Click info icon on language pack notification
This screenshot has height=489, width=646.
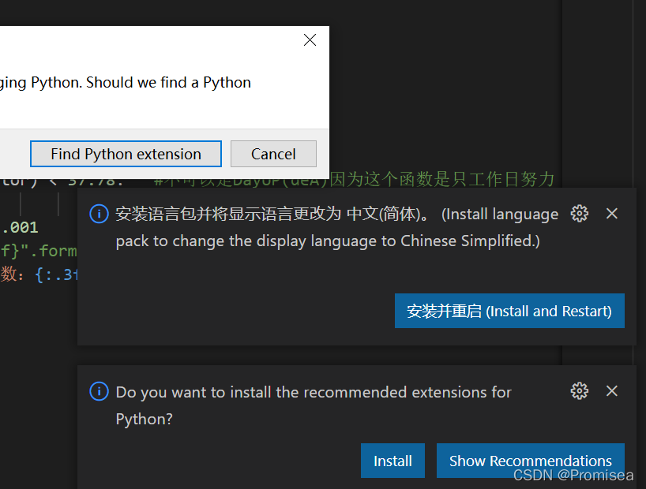[x=99, y=214]
